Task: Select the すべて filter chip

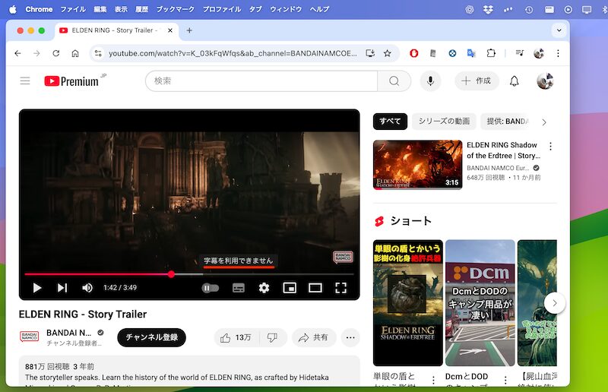Action: 390,122
